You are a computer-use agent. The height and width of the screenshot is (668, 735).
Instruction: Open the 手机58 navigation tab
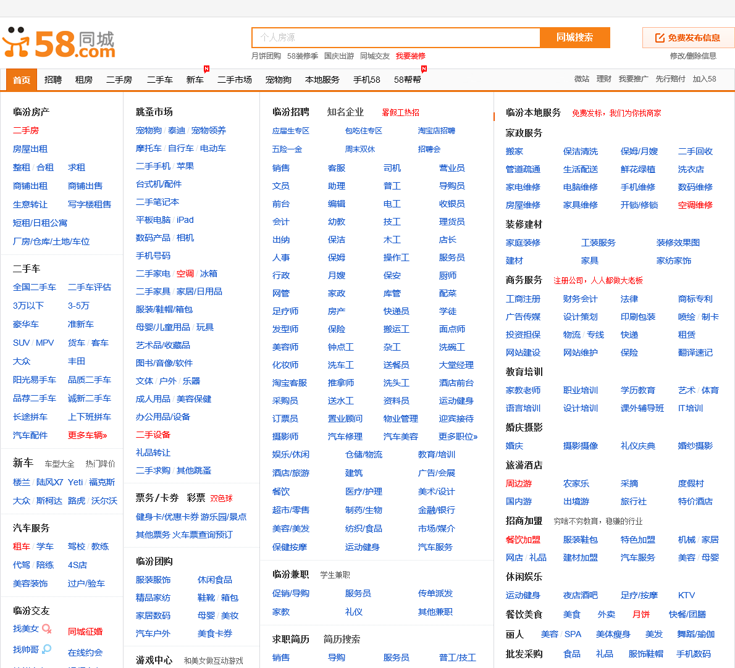[366, 80]
